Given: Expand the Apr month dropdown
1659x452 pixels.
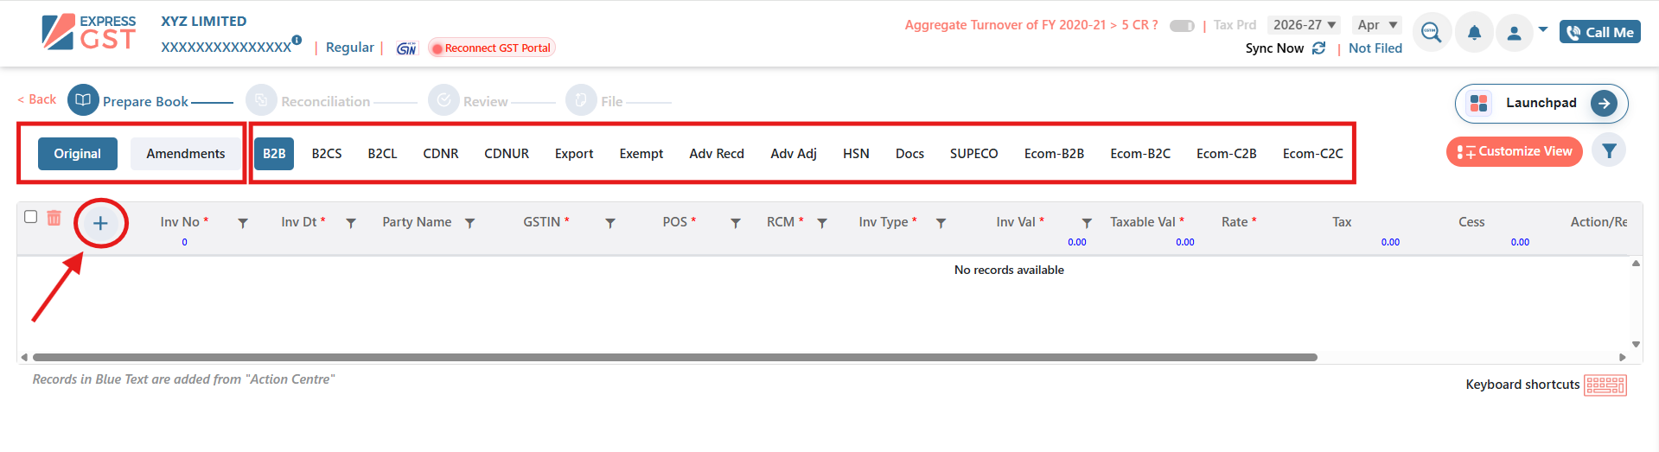Looking at the screenshot, I should [x=1376, y=25].
